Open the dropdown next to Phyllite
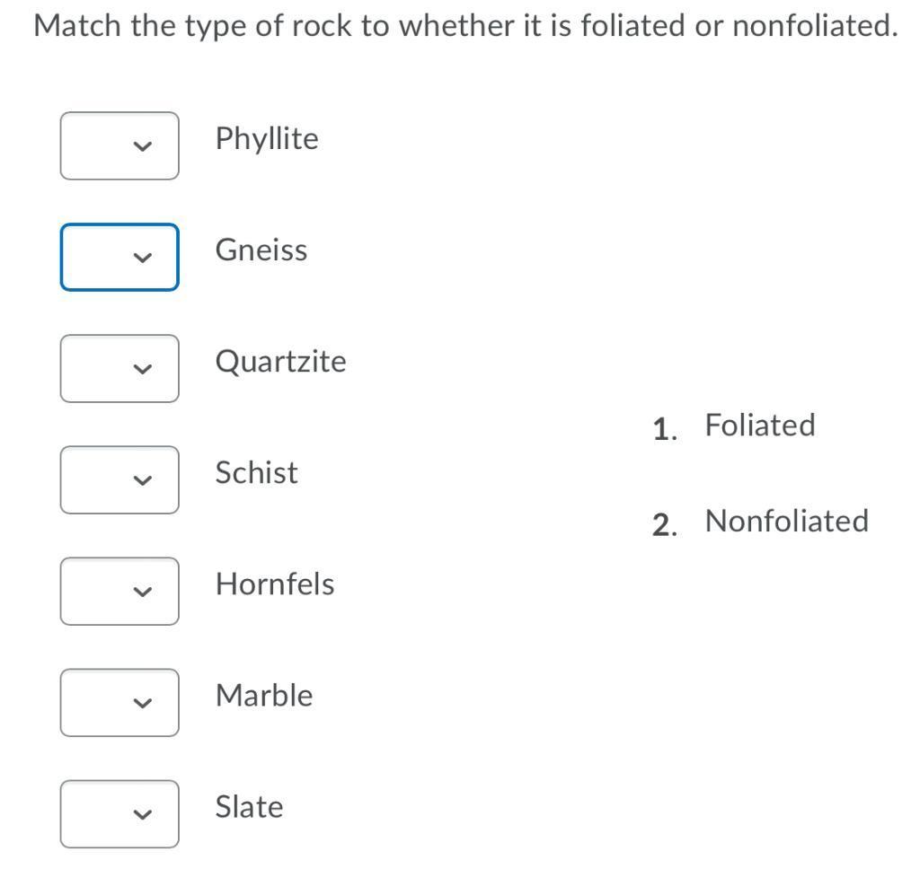 pyautogui.click(x=119, y=145)
